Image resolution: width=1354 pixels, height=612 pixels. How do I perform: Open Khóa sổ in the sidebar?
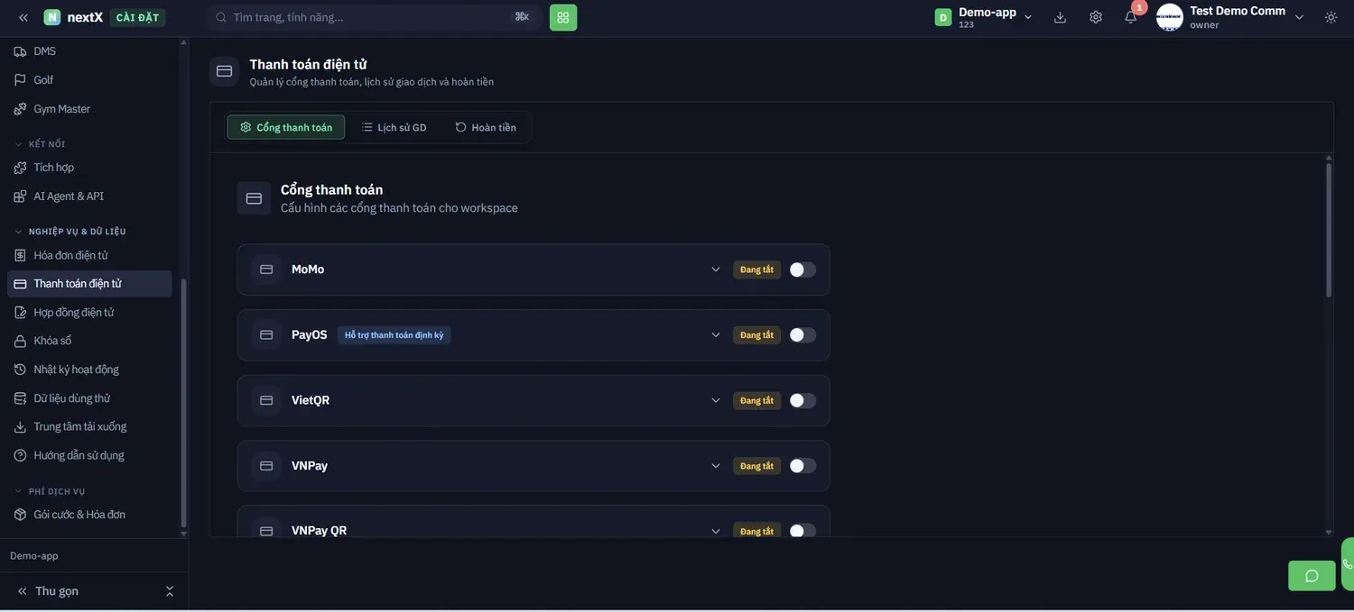89,341
